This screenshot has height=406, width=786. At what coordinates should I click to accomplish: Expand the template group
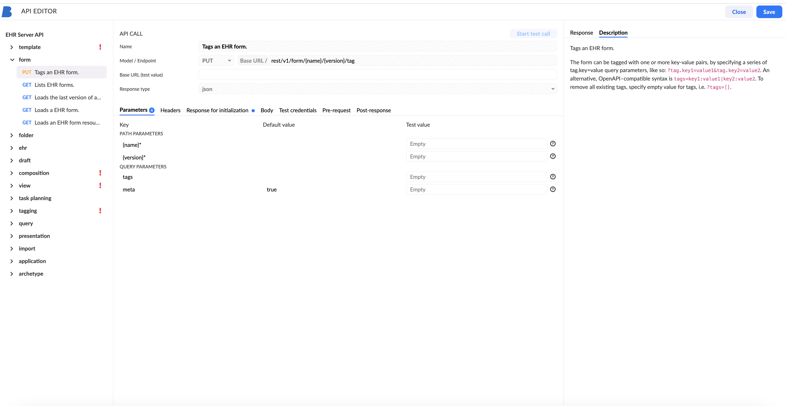point(12,47)
